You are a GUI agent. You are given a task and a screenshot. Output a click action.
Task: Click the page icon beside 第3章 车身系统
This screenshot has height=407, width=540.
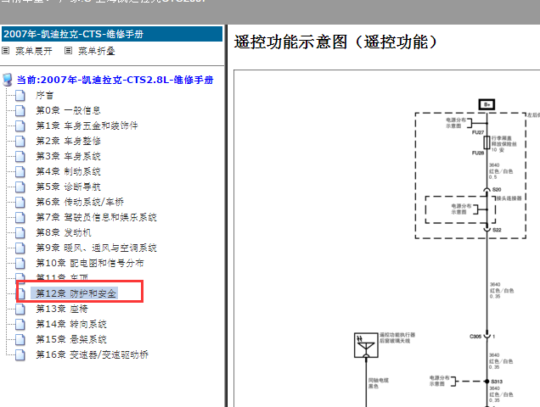coord(20,157)
